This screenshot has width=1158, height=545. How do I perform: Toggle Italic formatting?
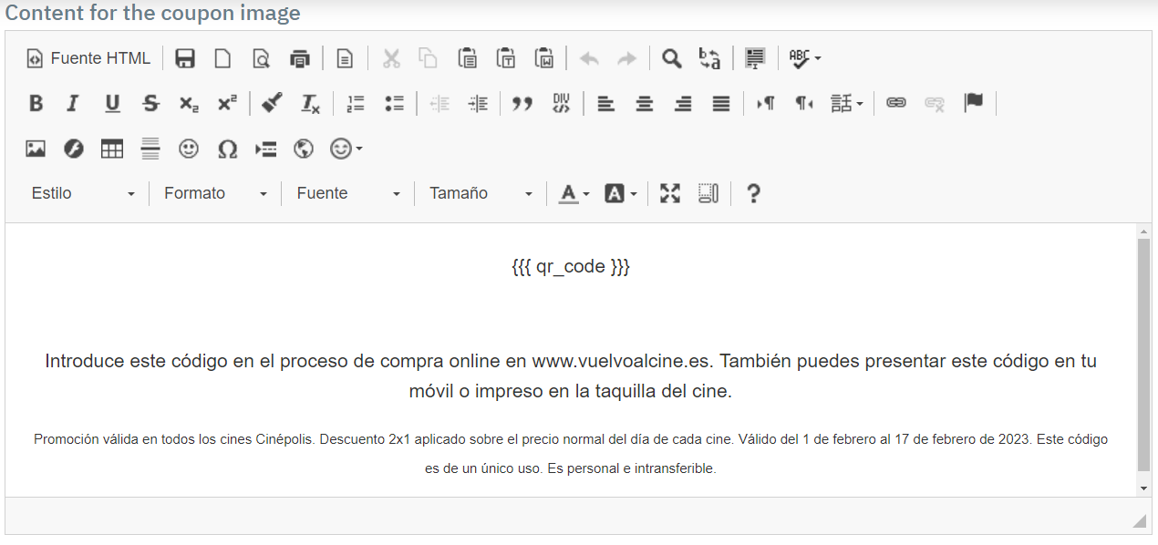pyautogui.click(x=73, y=103)
